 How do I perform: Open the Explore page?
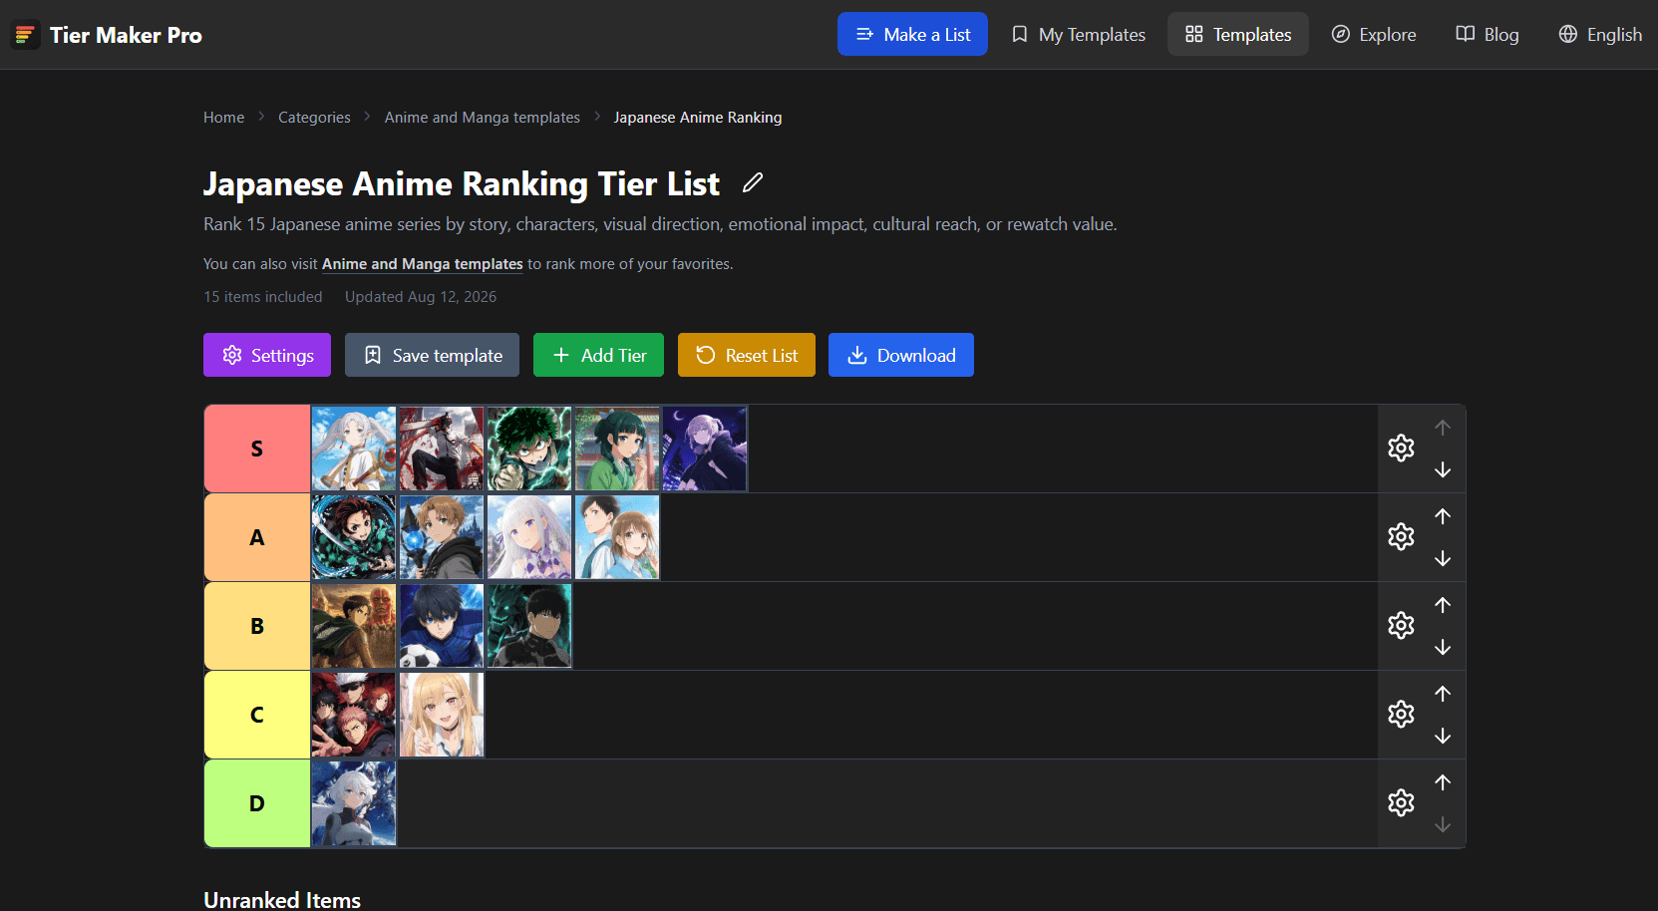tap(1374, 34)
